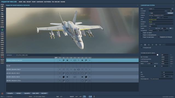
Task: Click the rightmost status bar map icon
Action: (94, 97)
